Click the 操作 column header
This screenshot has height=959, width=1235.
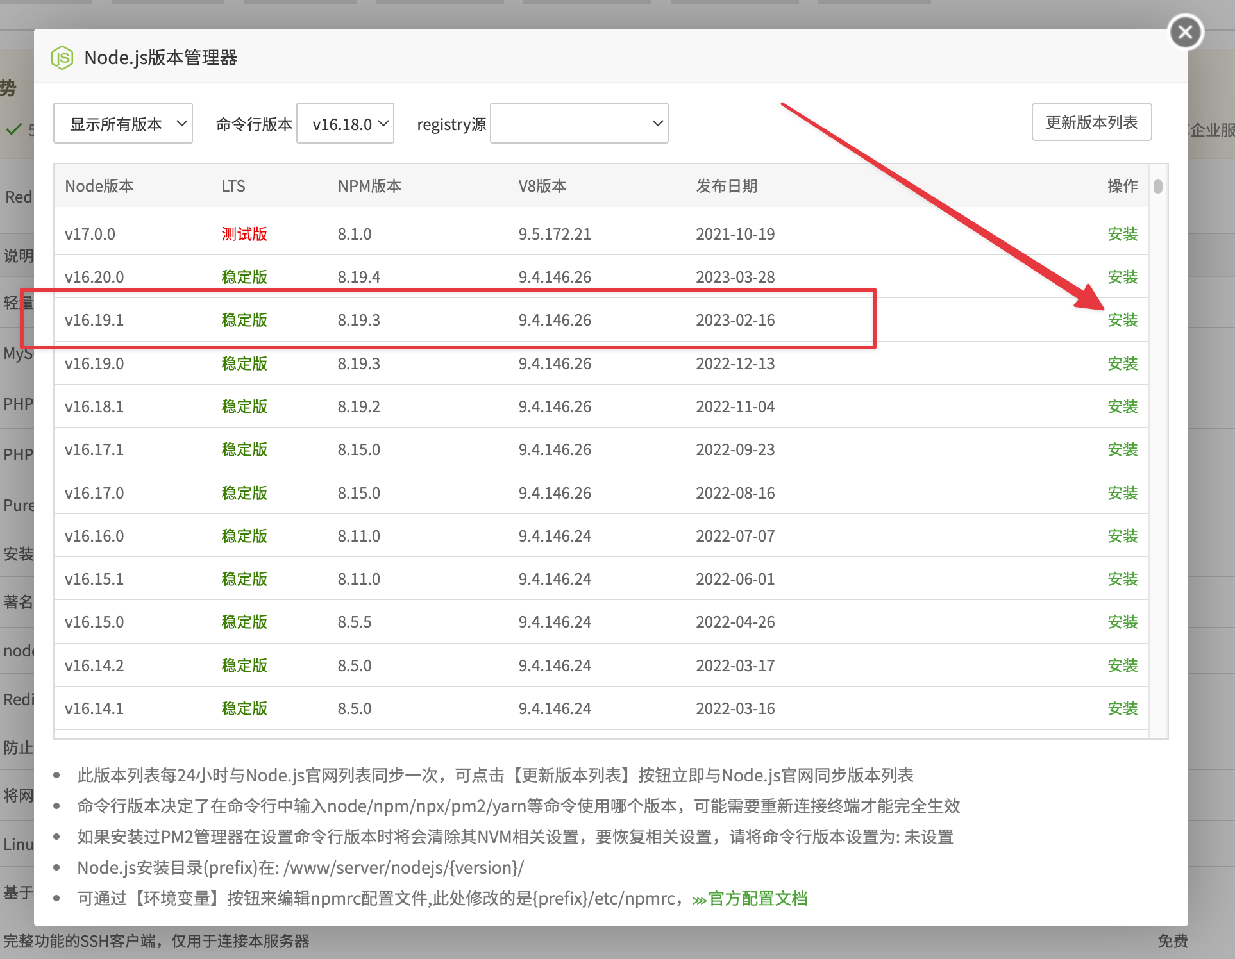1122,186
